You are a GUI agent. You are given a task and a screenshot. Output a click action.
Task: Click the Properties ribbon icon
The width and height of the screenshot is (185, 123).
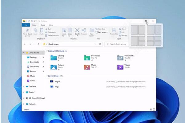tap(114, 30)
